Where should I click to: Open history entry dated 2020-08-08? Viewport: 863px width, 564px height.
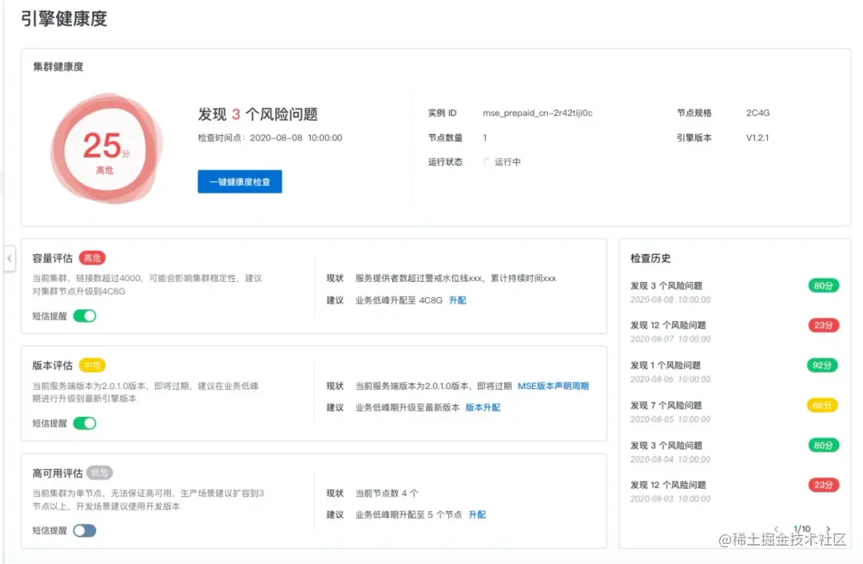(x=734, y=292)
